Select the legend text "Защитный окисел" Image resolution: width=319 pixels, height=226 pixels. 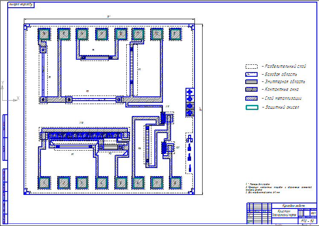click(x=282, y=107)
